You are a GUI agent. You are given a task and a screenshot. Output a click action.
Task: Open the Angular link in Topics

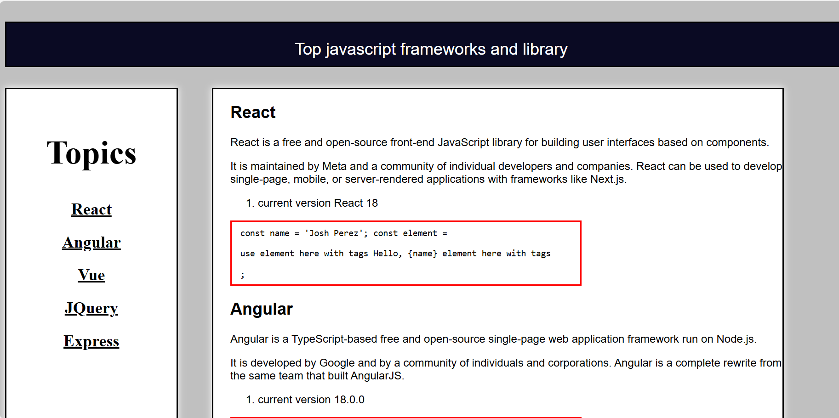(91, 243)
